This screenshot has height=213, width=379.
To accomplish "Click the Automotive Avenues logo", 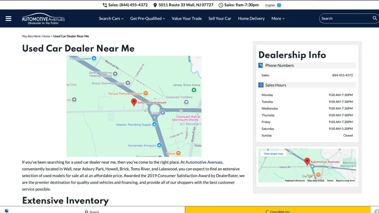I will [x=43, y=18].
